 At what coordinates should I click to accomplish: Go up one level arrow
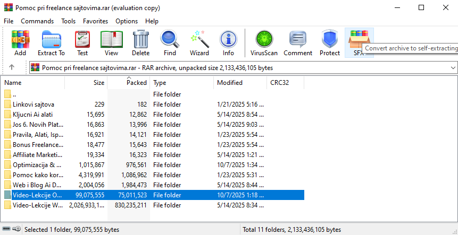pyautogui.click(x=12, y=67)
